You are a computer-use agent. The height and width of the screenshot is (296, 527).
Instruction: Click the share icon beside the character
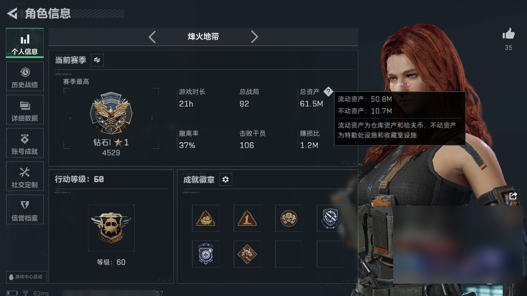pyautogui.click(x=513, y=196)
